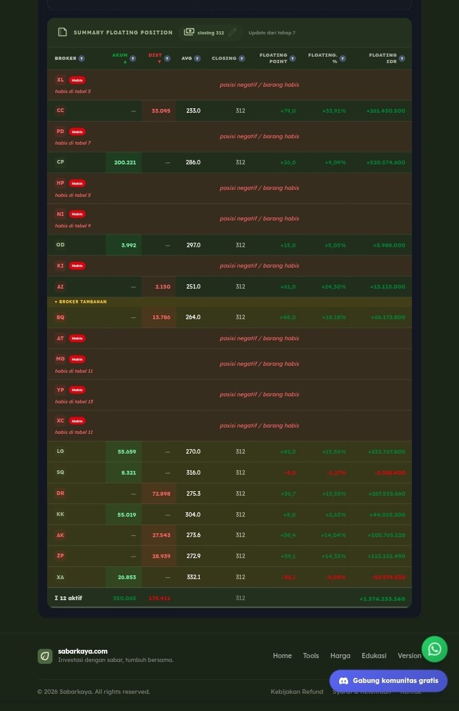This screenshot has width=459, height=711.
Task: Click AKUM value 200.221 in CP row
Action: [125, 162]
